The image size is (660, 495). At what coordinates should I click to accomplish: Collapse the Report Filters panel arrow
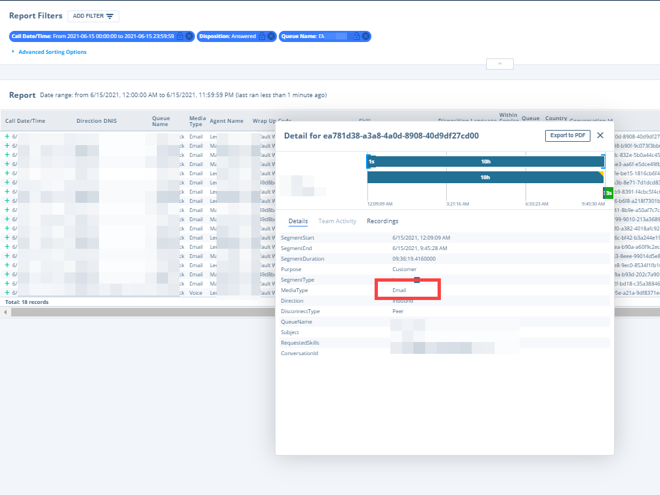click(x=500, y=64)
